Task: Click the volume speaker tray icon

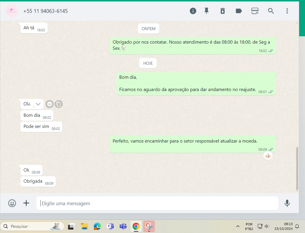Action: pos(267,226)
